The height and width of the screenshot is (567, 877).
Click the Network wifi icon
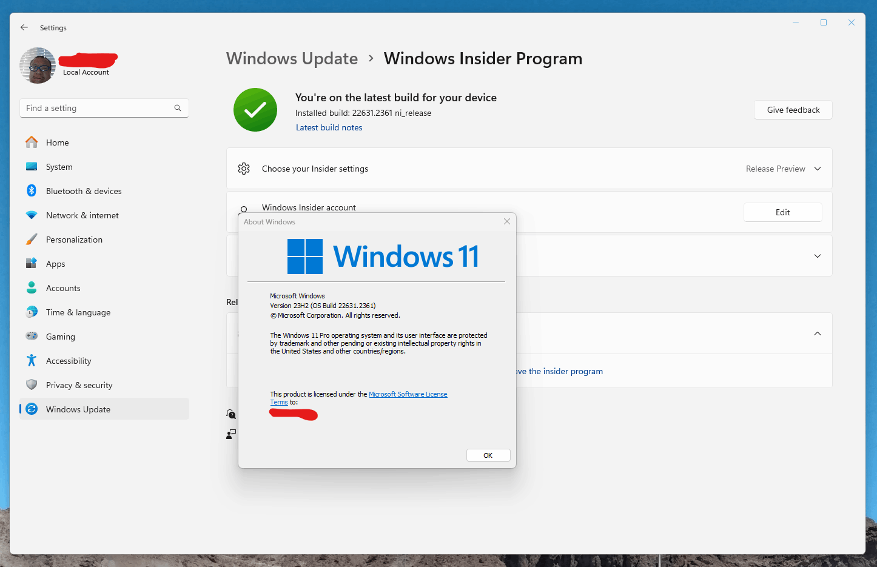32,215
